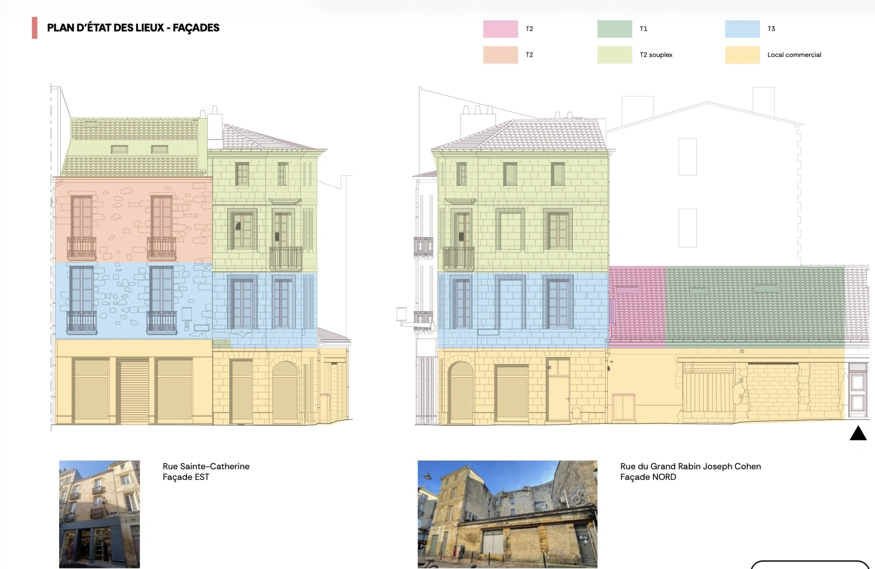Open the Rue du Grand Rabin photo
The height and width of the screenshot is (569, 875).
point(508,514)
